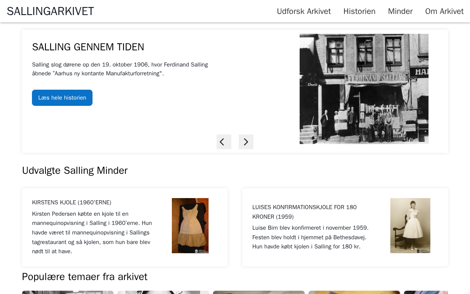Click the Læs hele historien button
The height and width of the screenshot is (294, 470).
point(62,98)
